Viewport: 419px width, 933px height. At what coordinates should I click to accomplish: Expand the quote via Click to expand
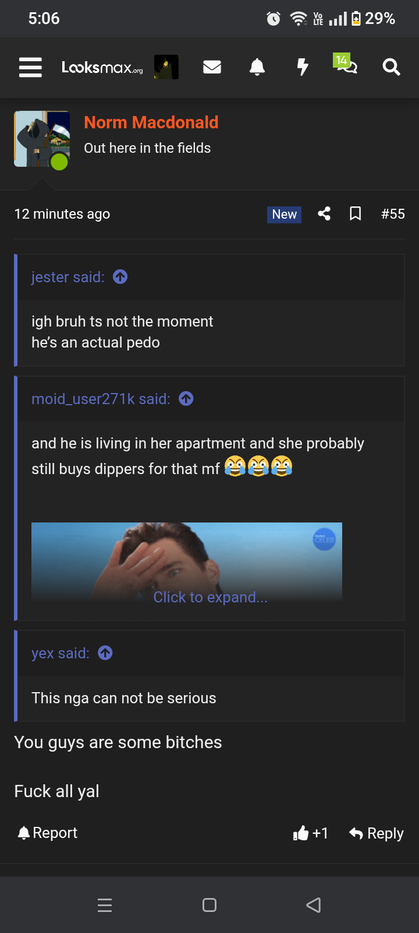(x=210, y=597)
